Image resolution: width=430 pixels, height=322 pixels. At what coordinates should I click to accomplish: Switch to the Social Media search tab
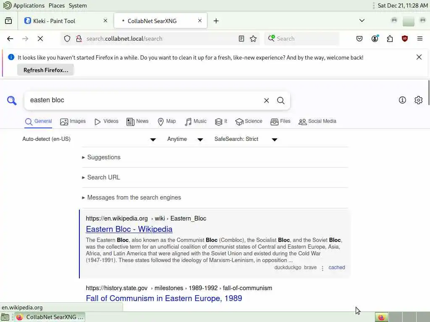tap(317, 121)
